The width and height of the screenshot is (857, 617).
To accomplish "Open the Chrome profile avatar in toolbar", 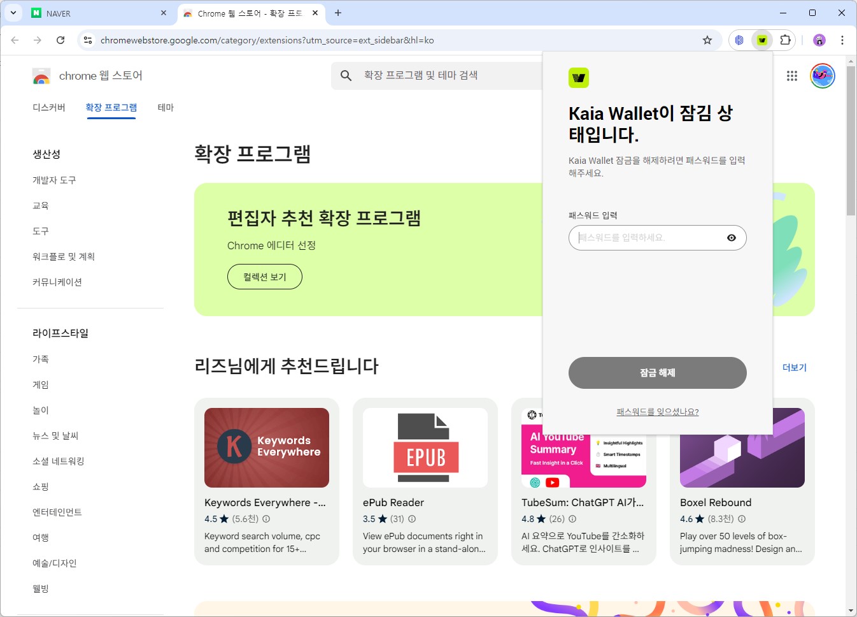I will click(819, 40).
